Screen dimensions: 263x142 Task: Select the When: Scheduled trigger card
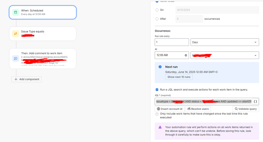43,12
